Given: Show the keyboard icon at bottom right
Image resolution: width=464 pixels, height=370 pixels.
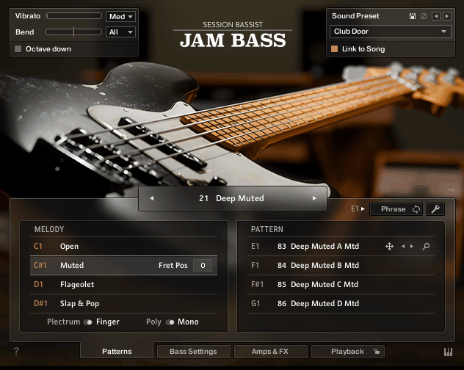Looking at the screenshot, I should (448, 352).
